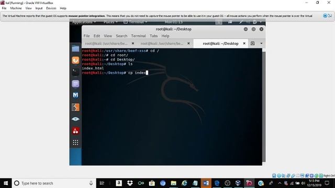Open Internet Explorer from the taskbar
The image size is (335, 188).
184,183
